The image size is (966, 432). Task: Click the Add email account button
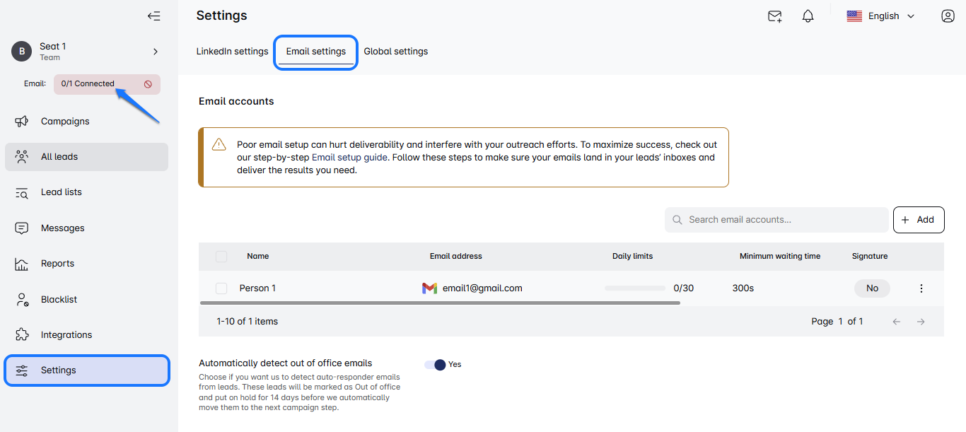918,220
